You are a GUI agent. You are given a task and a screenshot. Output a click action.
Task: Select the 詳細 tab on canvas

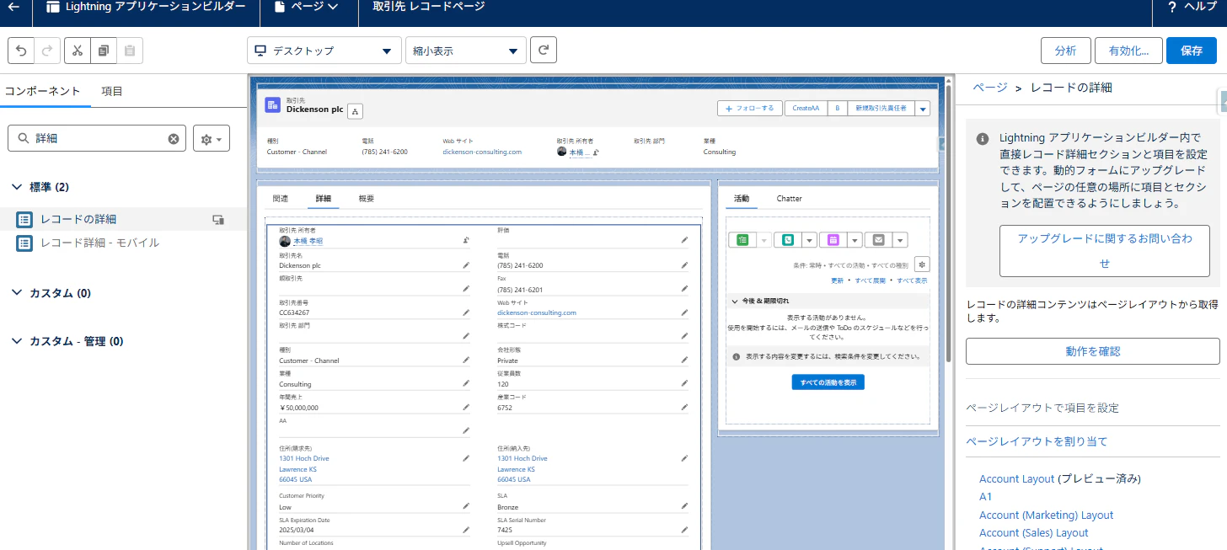(x=324, y=199)
